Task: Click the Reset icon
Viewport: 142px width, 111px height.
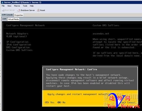Action: click(38, 10)
